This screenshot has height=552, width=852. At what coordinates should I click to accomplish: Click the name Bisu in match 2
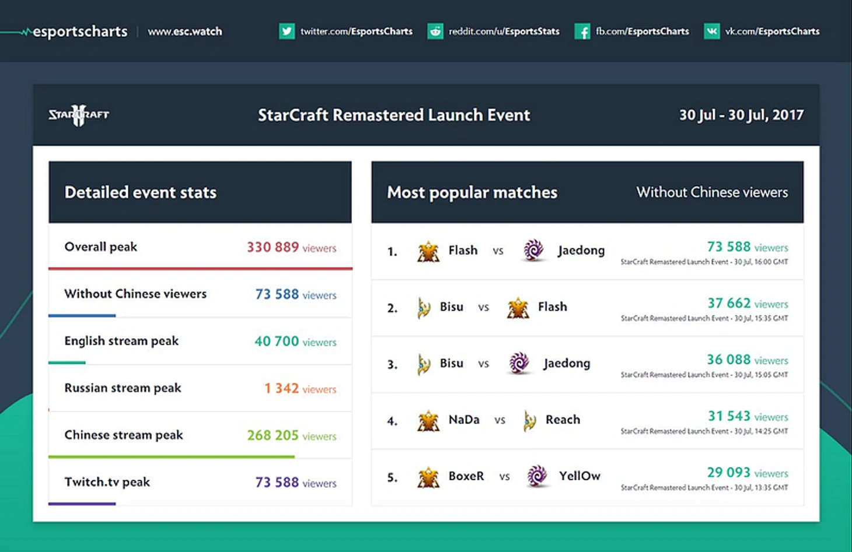tap(452, 307)
